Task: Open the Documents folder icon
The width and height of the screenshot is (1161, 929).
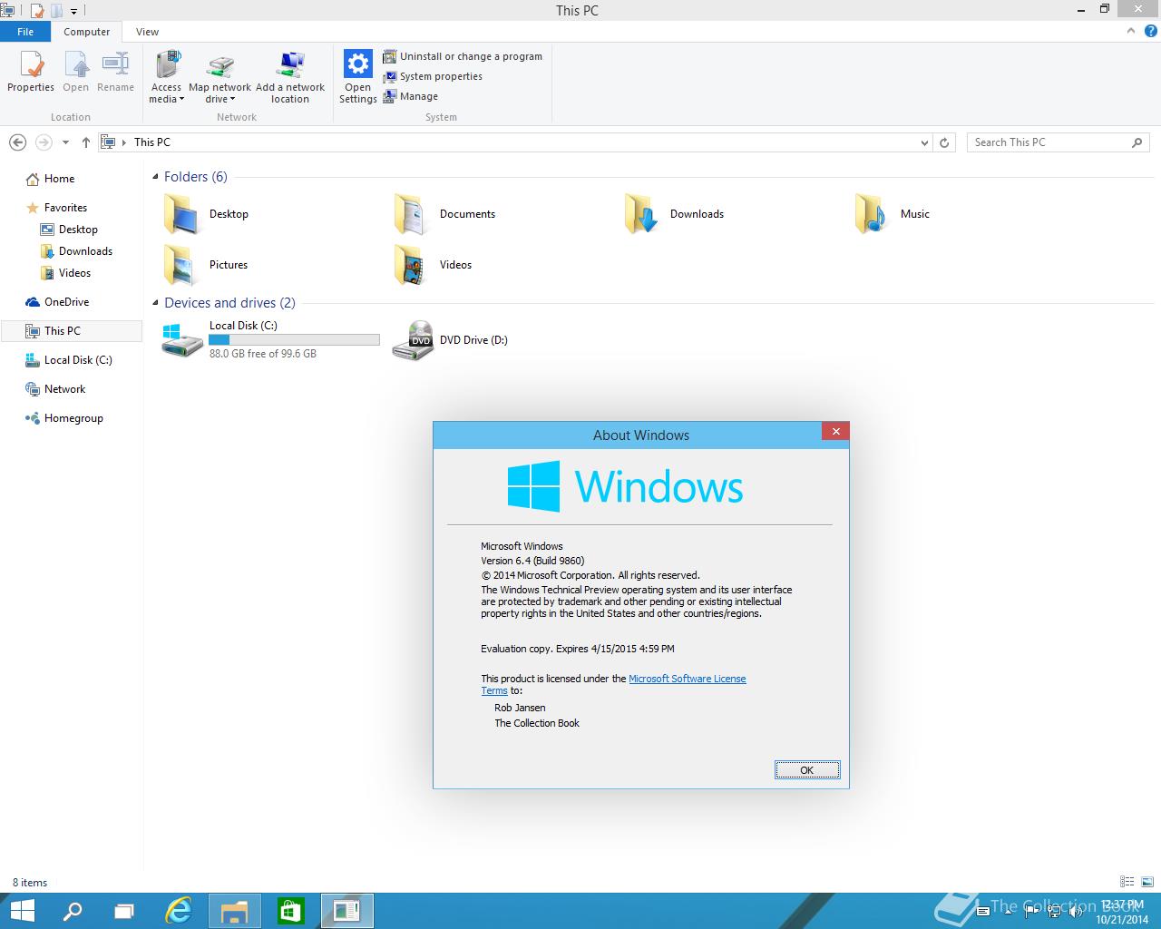Action: coord(412,215)
